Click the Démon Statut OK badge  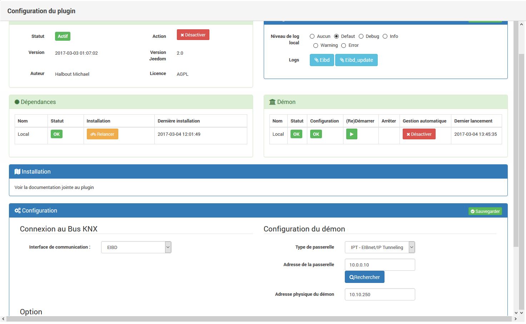tap(296, 134)
